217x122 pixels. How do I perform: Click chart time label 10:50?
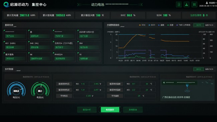tap(197, 60)
